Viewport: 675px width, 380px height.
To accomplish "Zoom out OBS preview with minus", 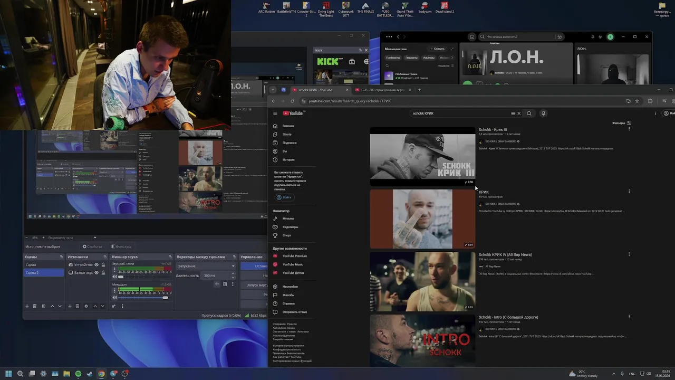I will tap(27, 237).
